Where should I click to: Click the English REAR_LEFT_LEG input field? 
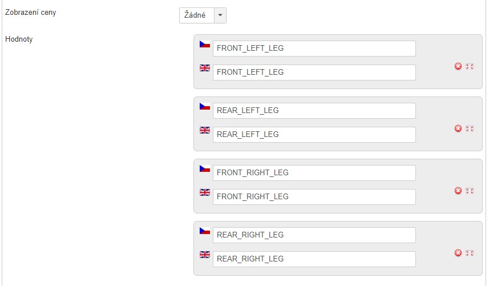click(314, 135)
